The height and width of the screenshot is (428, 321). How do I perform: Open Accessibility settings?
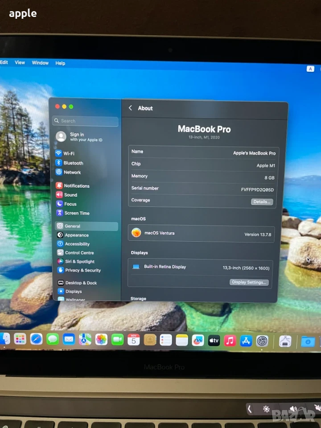click(73, 244)
